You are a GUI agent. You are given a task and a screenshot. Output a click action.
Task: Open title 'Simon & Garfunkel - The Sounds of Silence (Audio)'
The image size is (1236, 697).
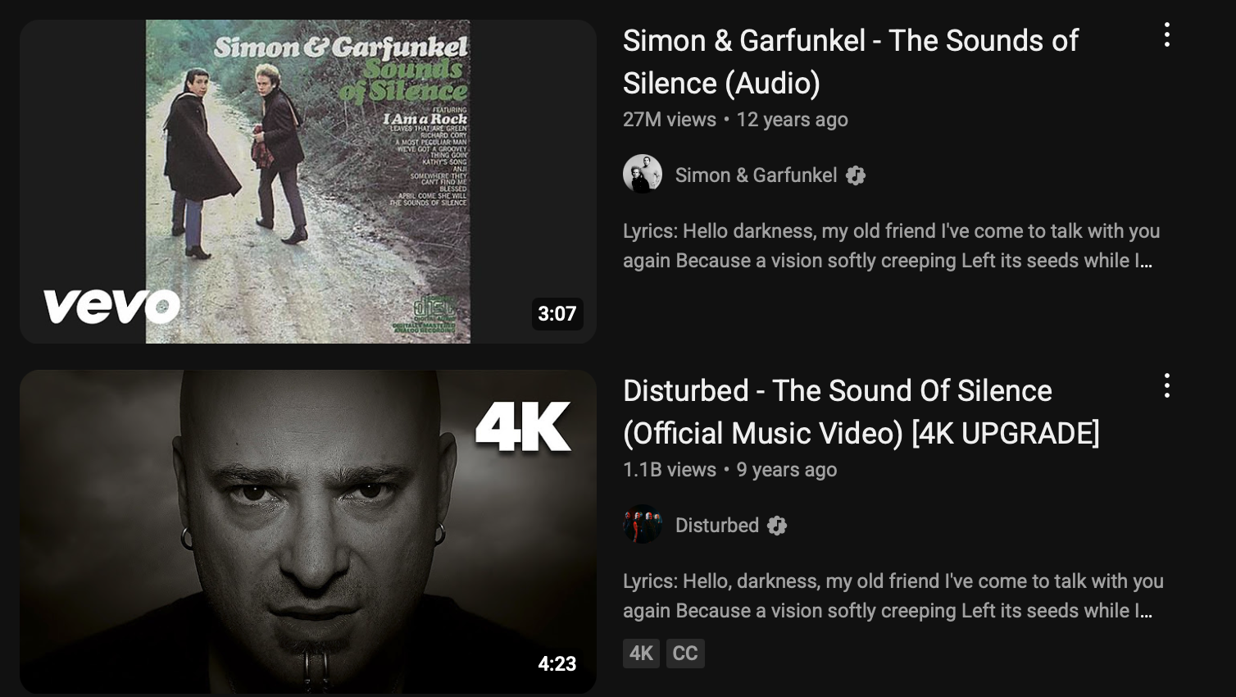(850, 61)
